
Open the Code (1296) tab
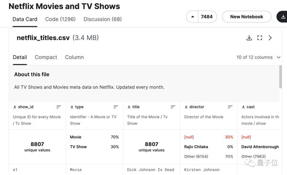[60, 19]
